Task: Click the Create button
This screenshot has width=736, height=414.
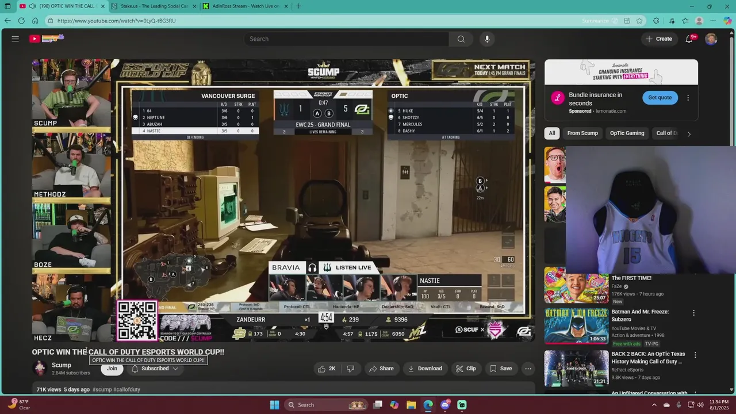Action: click(x=658, y=39)
